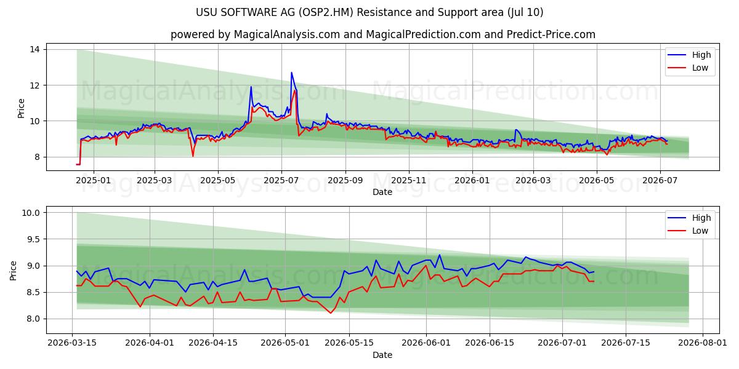Click the '2026-05-15' date label

(349, 343)
